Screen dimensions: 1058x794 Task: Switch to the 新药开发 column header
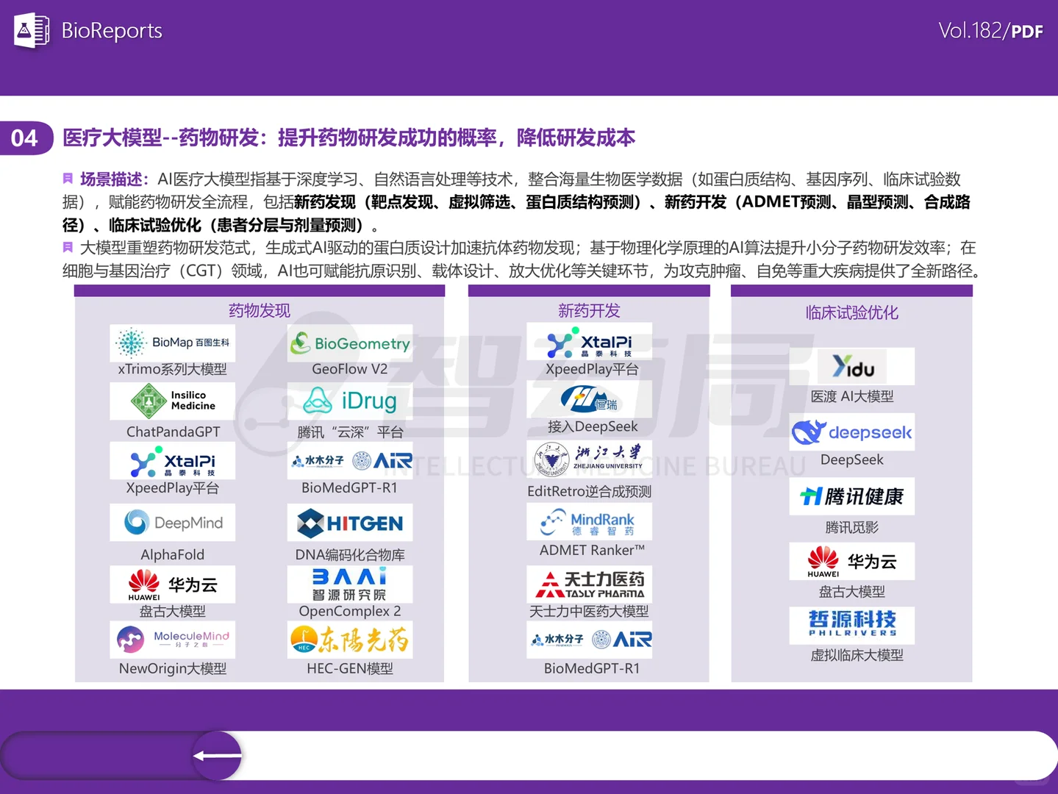coord(588,310)
